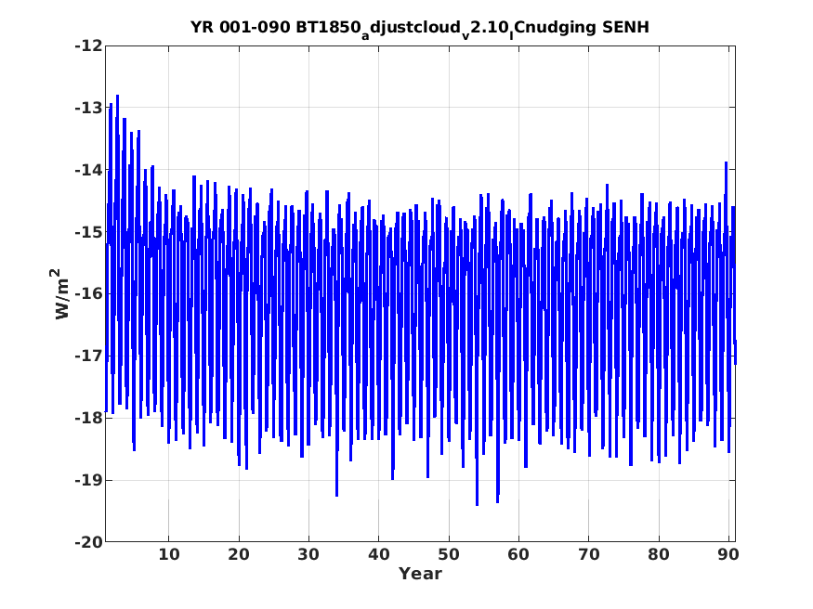Click x-axis tick label '30'
This screenshot has height=609, width=813.
click(x=308, y=554)
